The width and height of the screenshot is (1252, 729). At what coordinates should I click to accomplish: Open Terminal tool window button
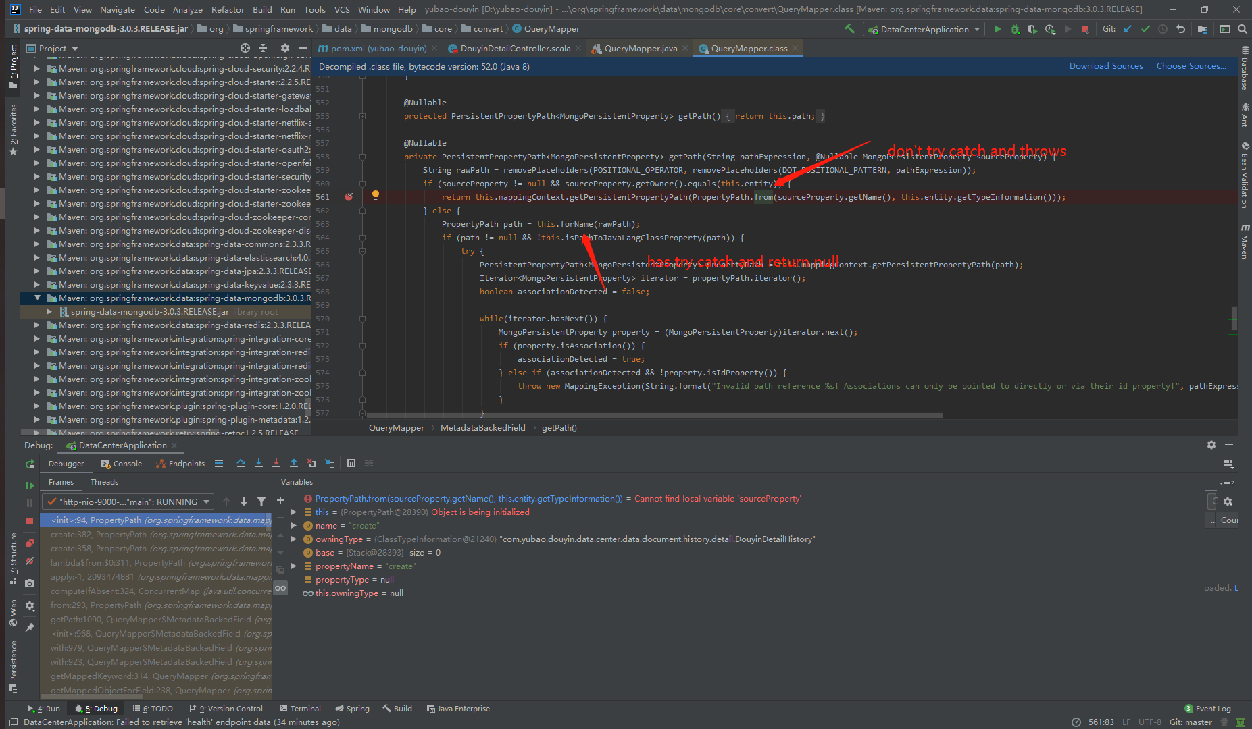300,709
